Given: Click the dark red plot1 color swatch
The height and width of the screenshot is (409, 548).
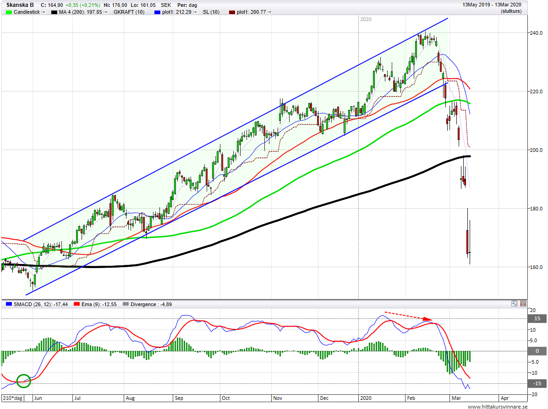Looking at the screenshot, I should tap(232, 12).
